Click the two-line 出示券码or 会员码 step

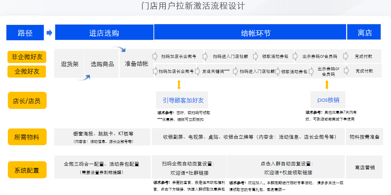click(328, 71)
